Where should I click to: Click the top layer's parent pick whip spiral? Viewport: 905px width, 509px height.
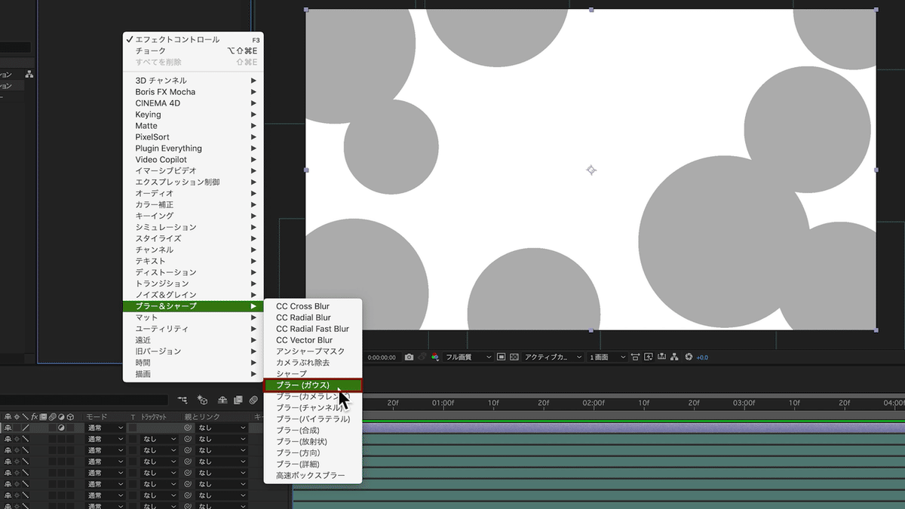pyautogui.click(x=187, y=428)
